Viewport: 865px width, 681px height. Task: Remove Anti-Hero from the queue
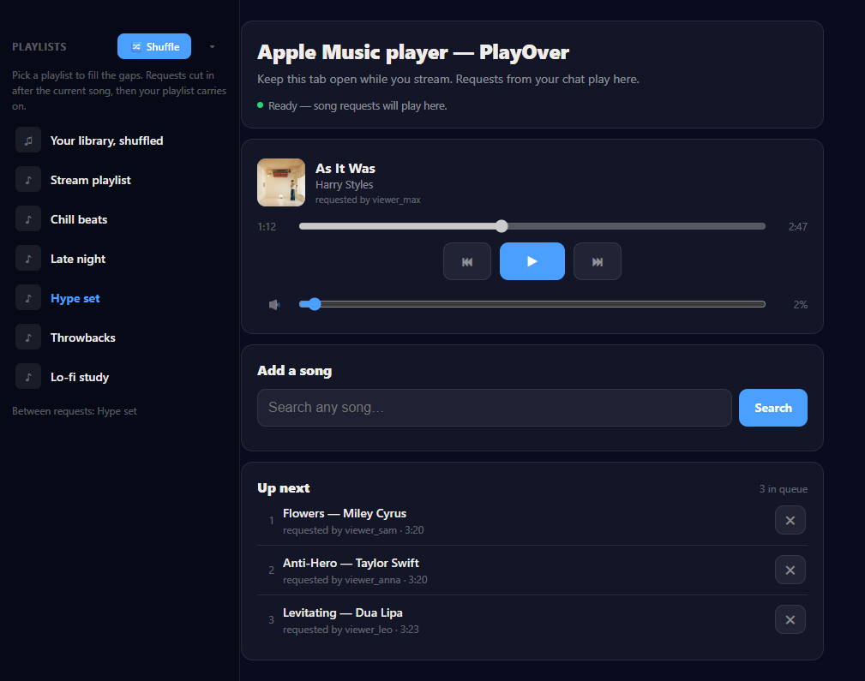790,570
